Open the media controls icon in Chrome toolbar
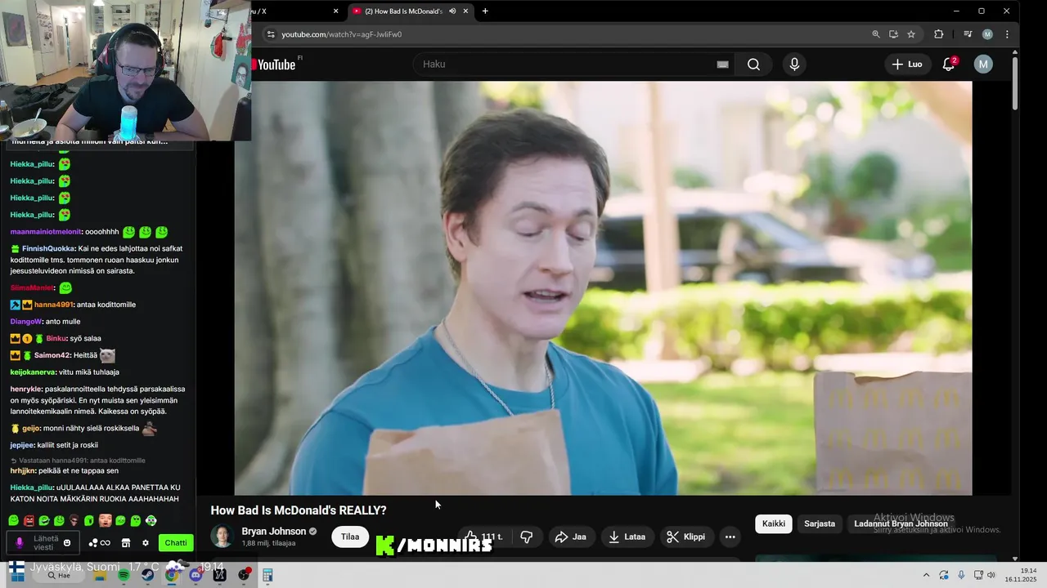The image size is (1047, 588). pos(968,34)
